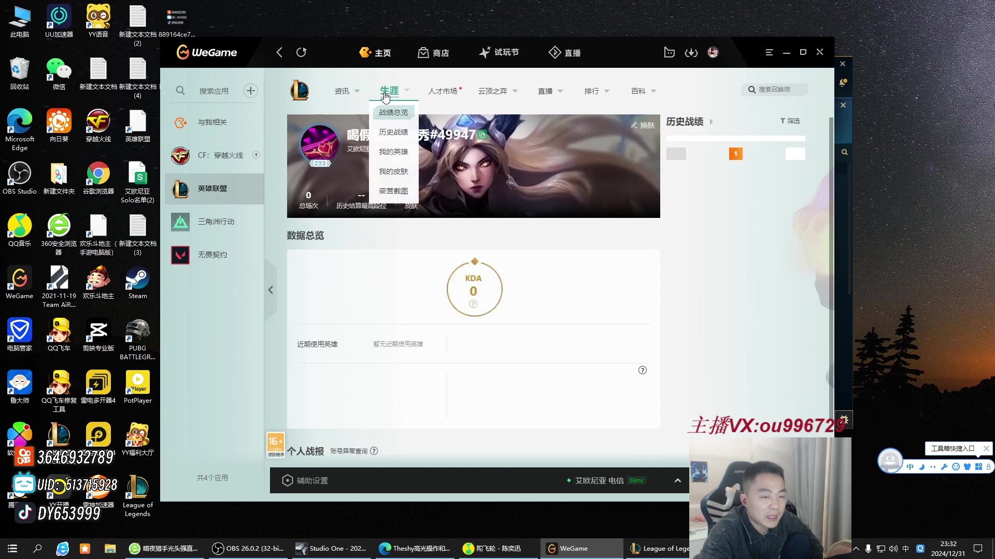Expand the bottom bar up chevron
995x559 pixels.
(x=677, y=481)
